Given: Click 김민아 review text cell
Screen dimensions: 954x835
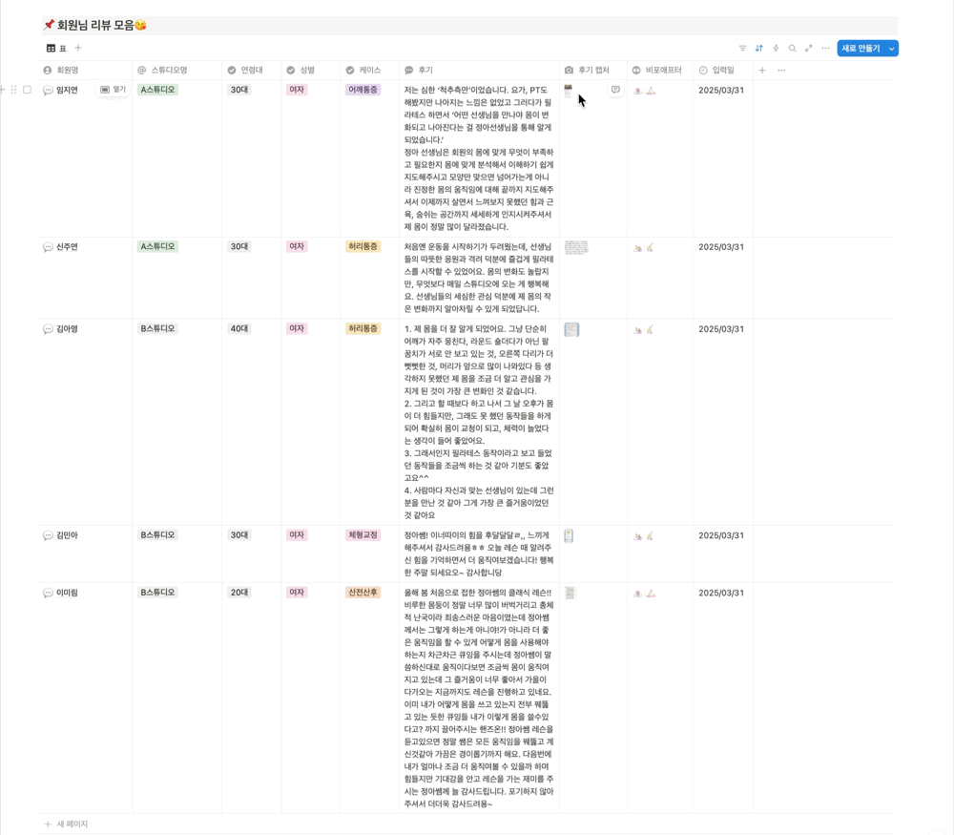Looking at the screenshot, I should point(479,553).
